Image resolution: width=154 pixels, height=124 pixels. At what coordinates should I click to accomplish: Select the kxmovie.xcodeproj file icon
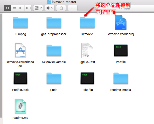pos(121,22)
